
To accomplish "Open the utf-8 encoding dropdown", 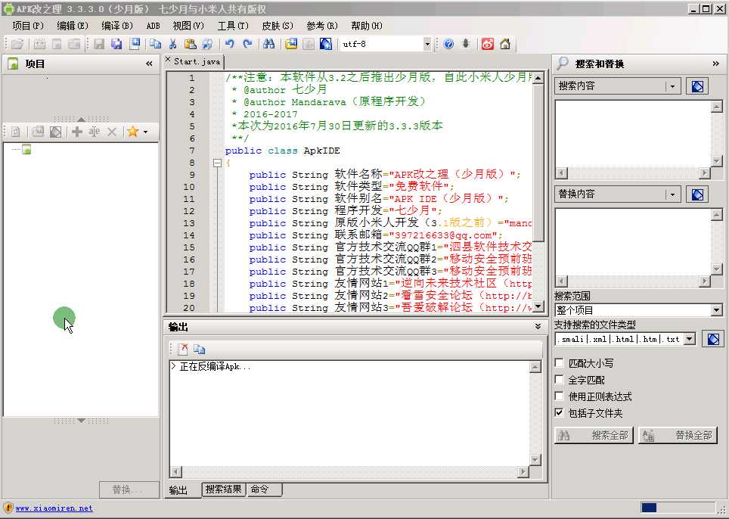I will pyautogui.click(x=427, y=44).
